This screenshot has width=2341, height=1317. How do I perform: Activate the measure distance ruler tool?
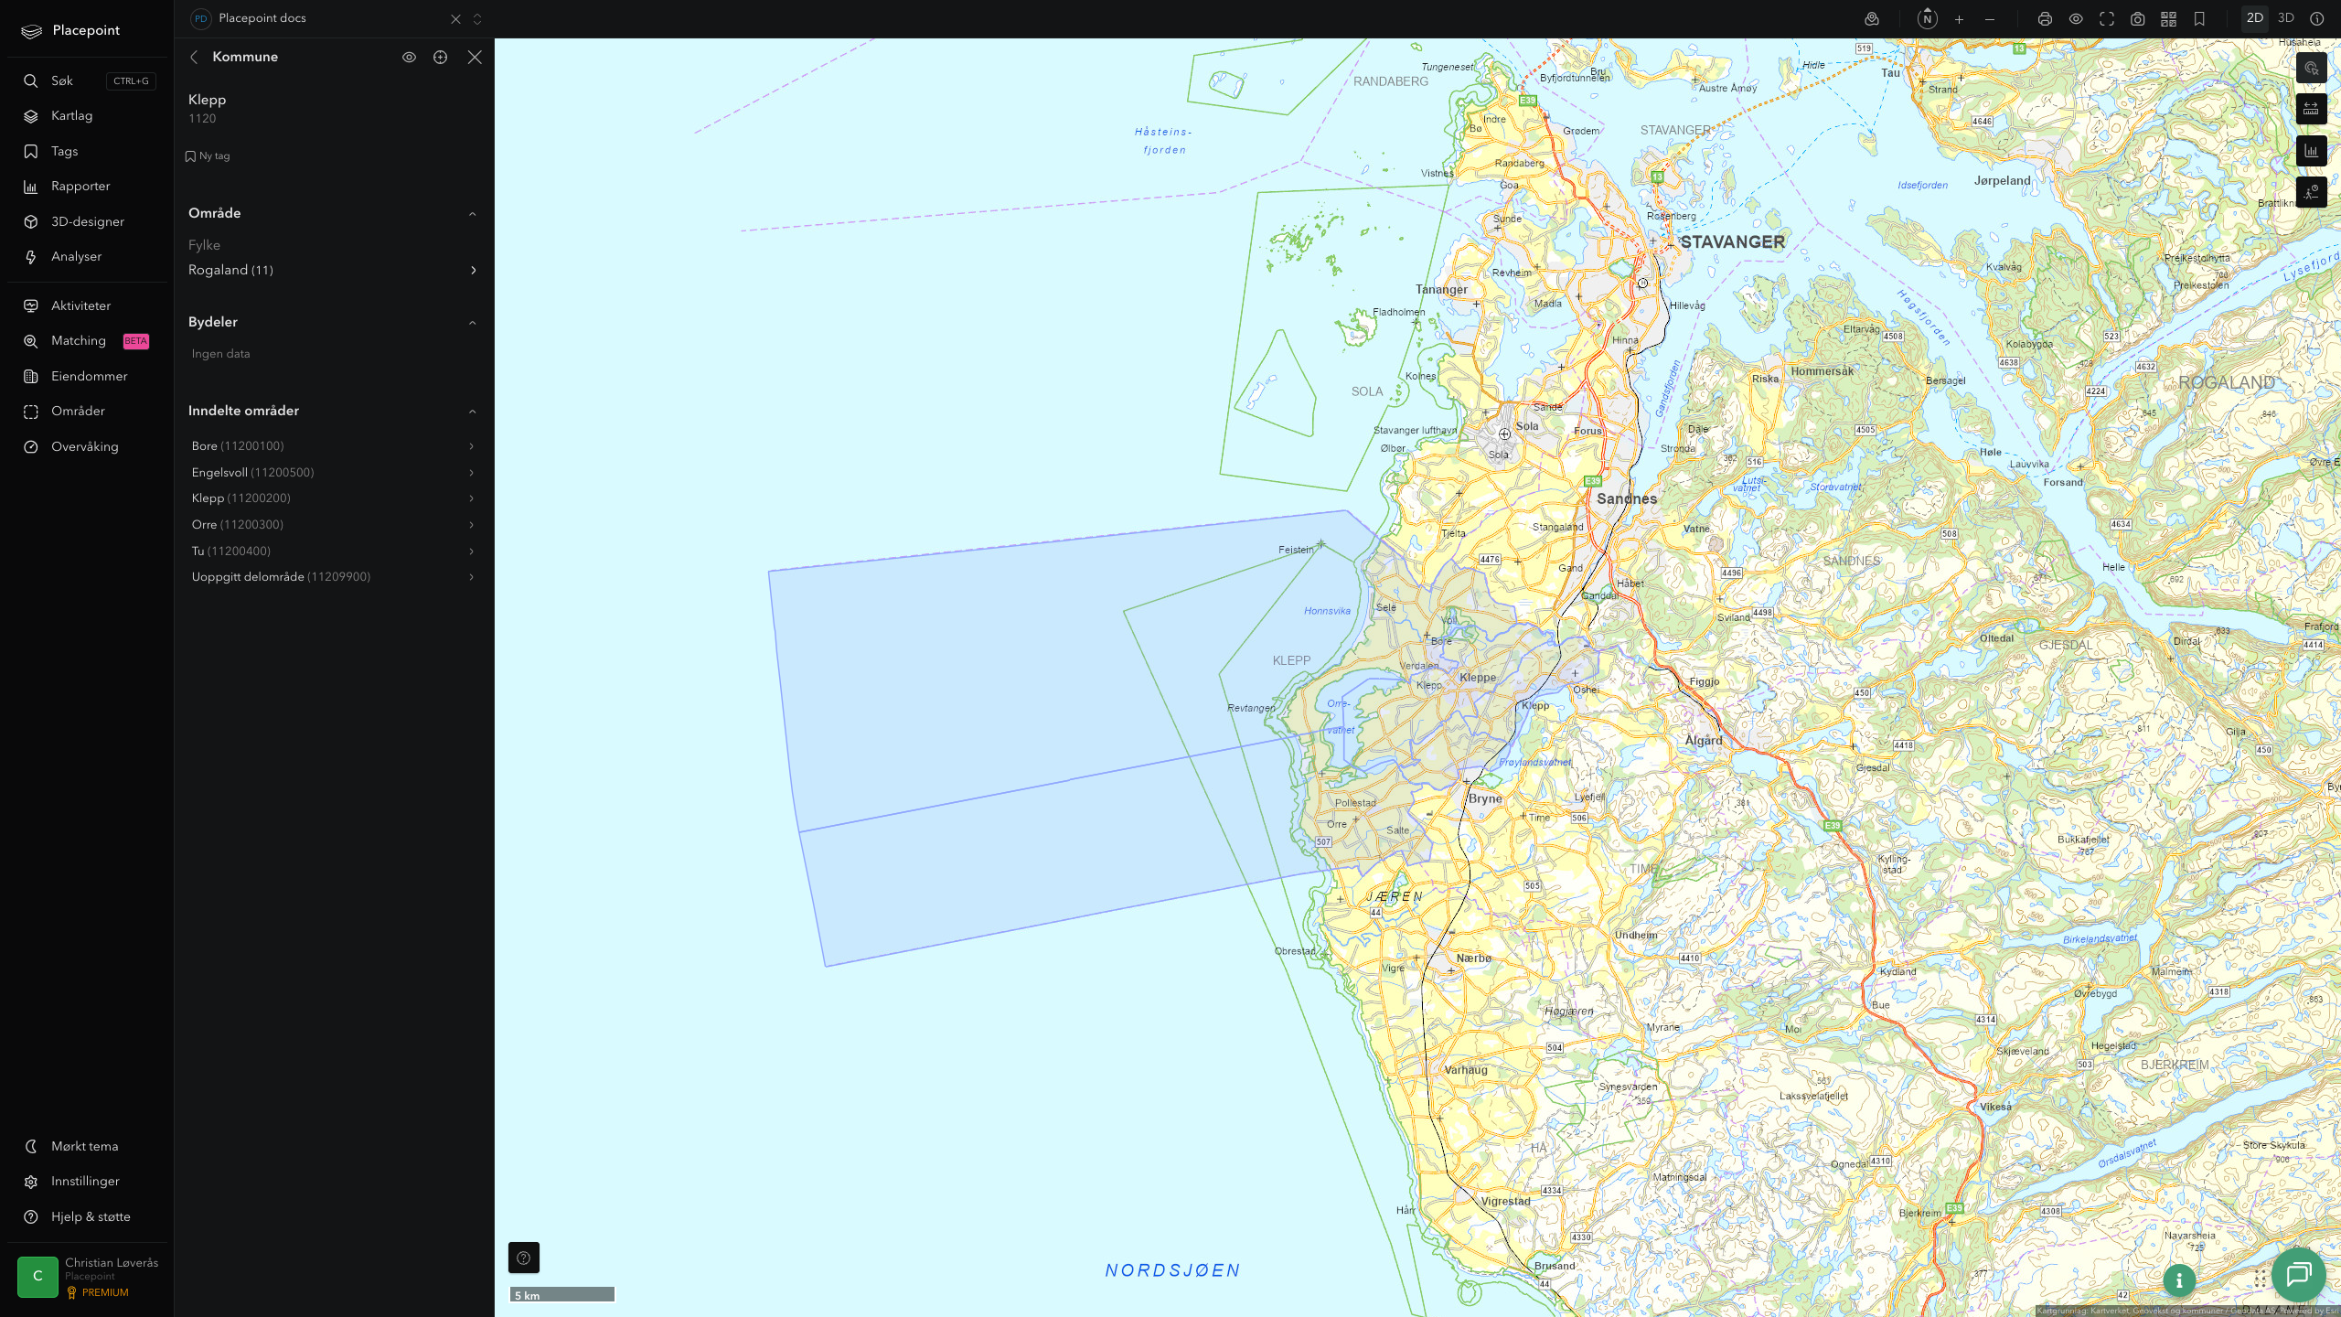point(2311,110)
